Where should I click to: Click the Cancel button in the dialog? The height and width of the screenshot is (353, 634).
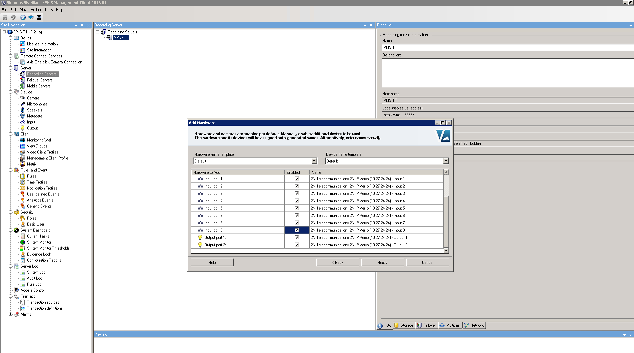(427, 263)
